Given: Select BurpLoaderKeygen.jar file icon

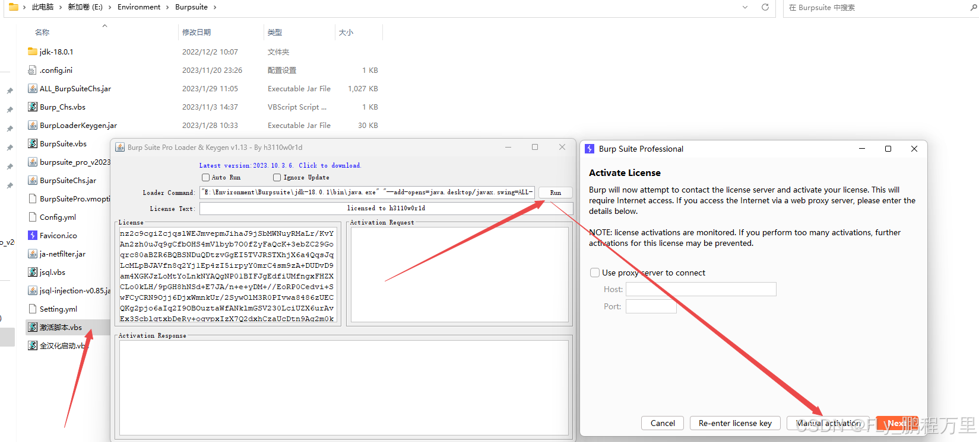Looking at the screenshot, I should 33,125.
